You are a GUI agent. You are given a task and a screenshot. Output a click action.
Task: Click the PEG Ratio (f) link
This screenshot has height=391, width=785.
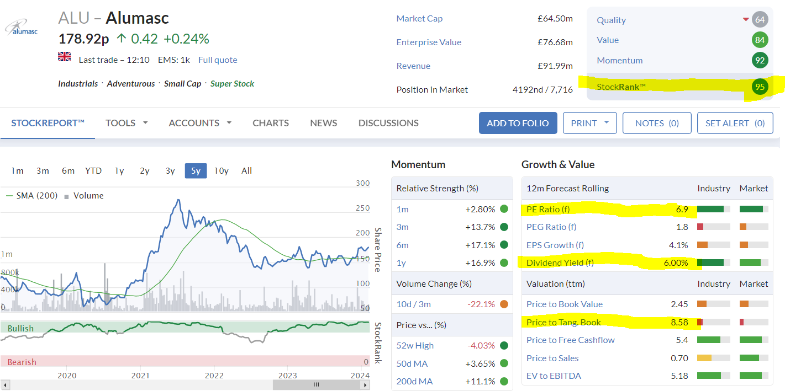(551, 227)
